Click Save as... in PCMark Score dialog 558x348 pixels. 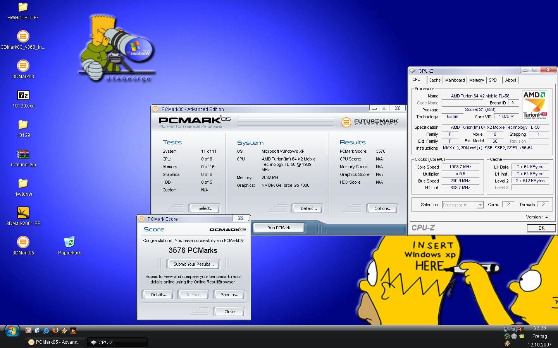230,295
